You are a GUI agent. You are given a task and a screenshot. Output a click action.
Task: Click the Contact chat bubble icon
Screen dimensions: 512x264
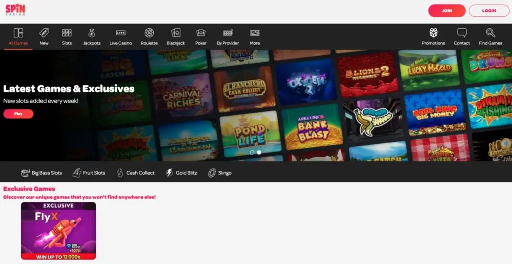tap(462, 33)
